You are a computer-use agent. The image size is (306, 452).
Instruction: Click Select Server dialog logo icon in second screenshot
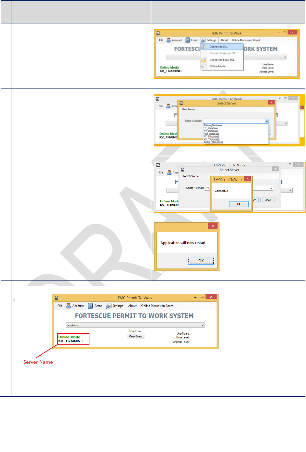[x=181, y=103]
